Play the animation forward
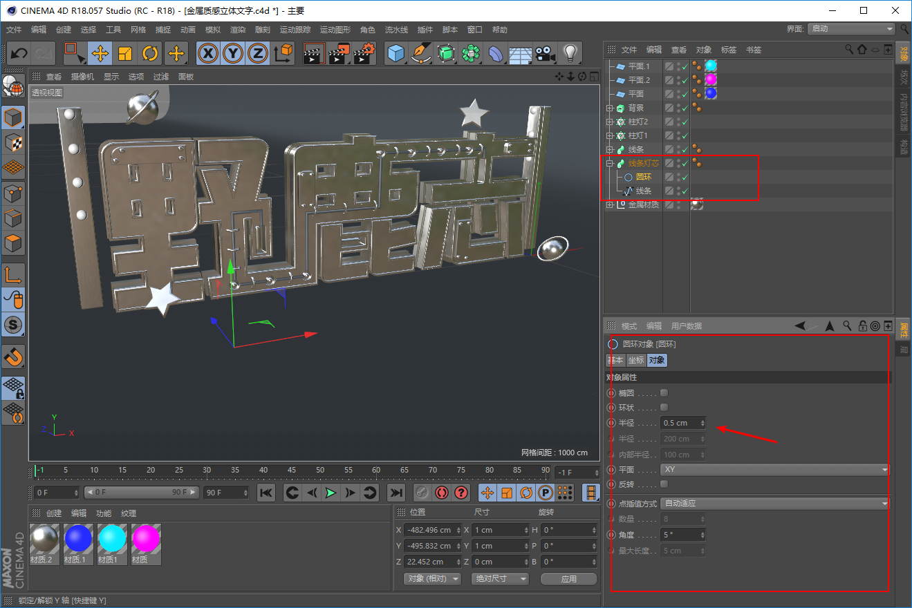The width and height of the screenshot is (912, 608). [x=331, y=493]
